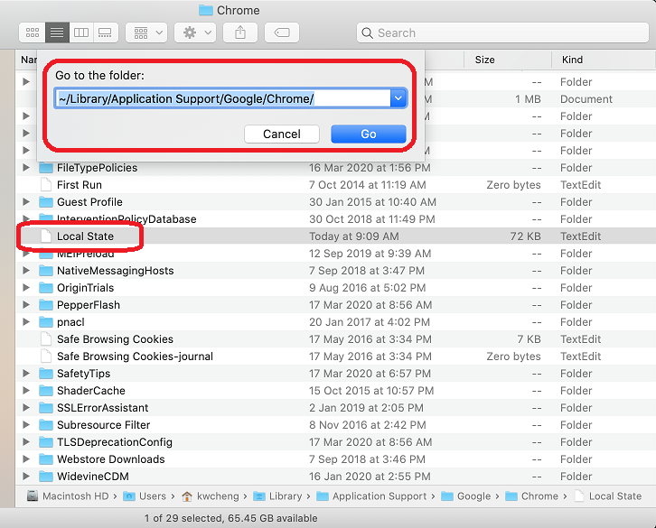Select the 'First Run' file name
The width and height of the screenshot is (656, 528).
pos(80,185)
